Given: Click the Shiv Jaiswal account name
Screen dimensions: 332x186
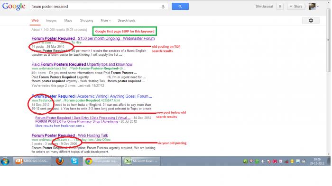Looking at the screenshot, I should [264, 6].
